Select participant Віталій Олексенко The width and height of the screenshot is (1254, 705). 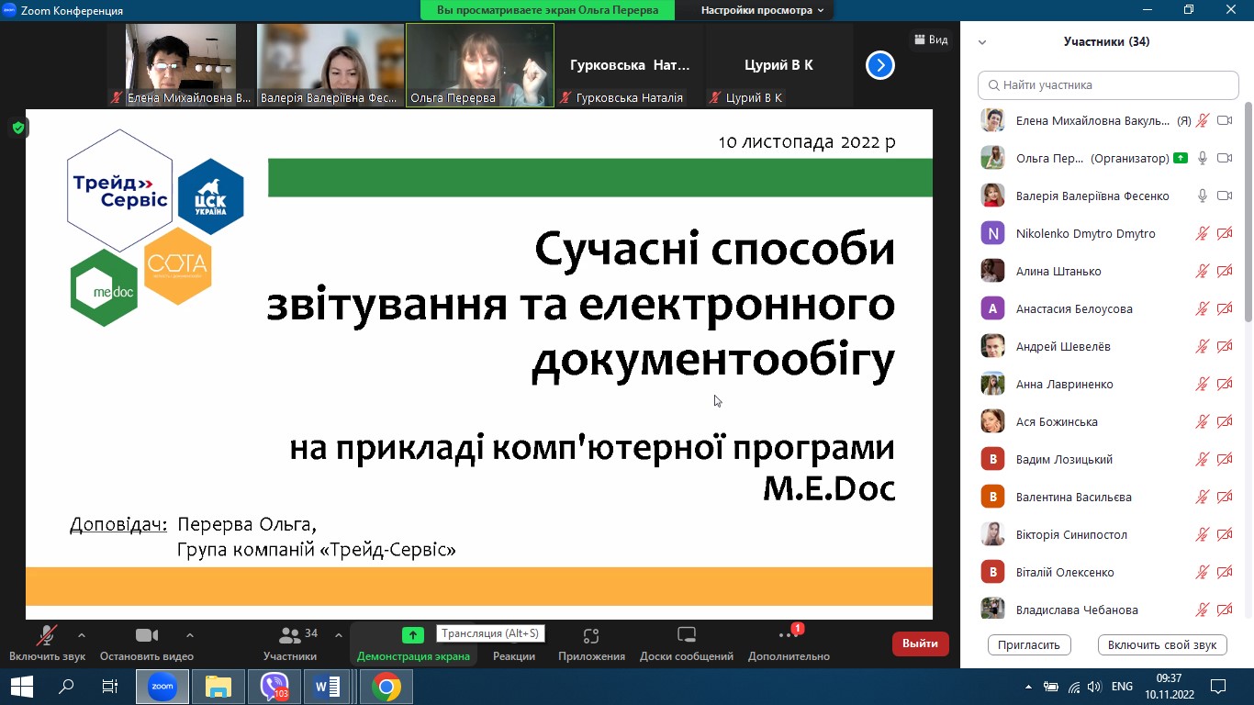(1106, 572)
